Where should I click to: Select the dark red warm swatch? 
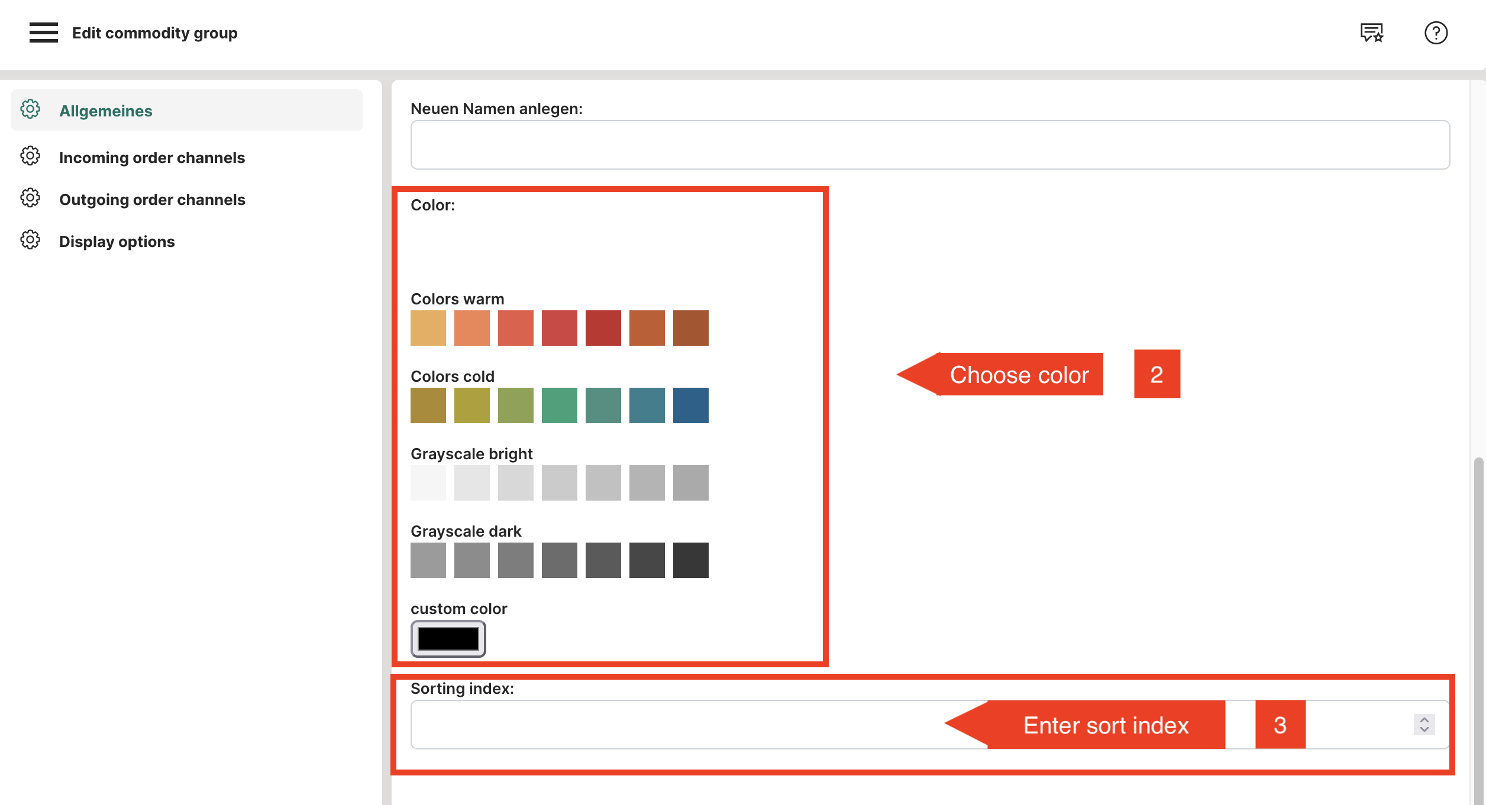point(603,328)
